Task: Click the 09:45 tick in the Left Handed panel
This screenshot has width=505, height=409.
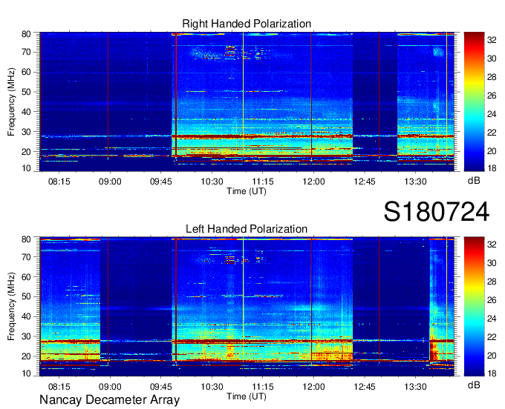Action: (x=160, y=387)
